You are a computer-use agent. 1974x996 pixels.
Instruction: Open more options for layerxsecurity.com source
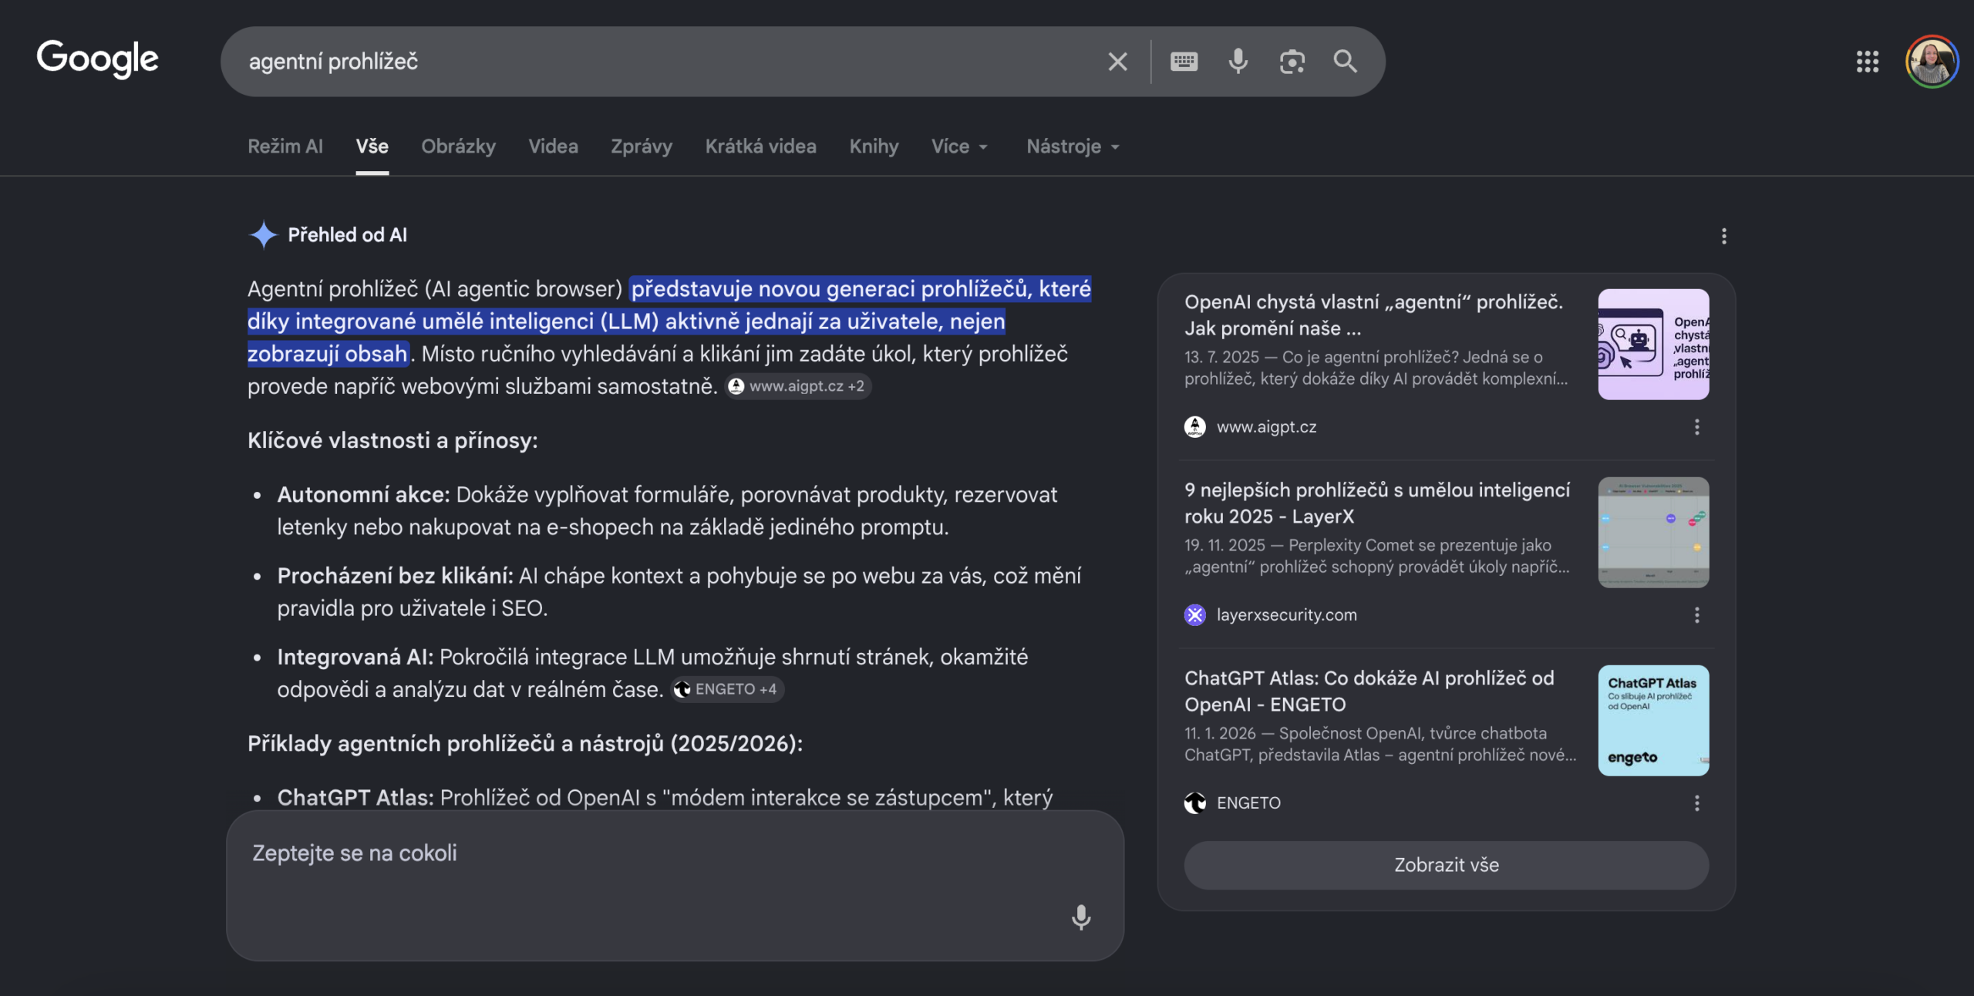pyautogui.click(x=1696, y=615)
